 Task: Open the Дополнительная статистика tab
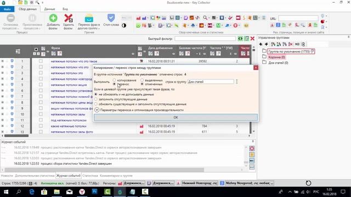(x=35, y=176)
